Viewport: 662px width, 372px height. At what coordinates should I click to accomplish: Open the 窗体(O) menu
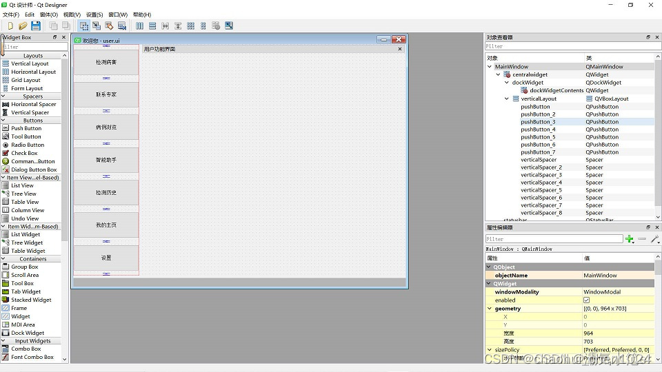(x=49, y=14)
